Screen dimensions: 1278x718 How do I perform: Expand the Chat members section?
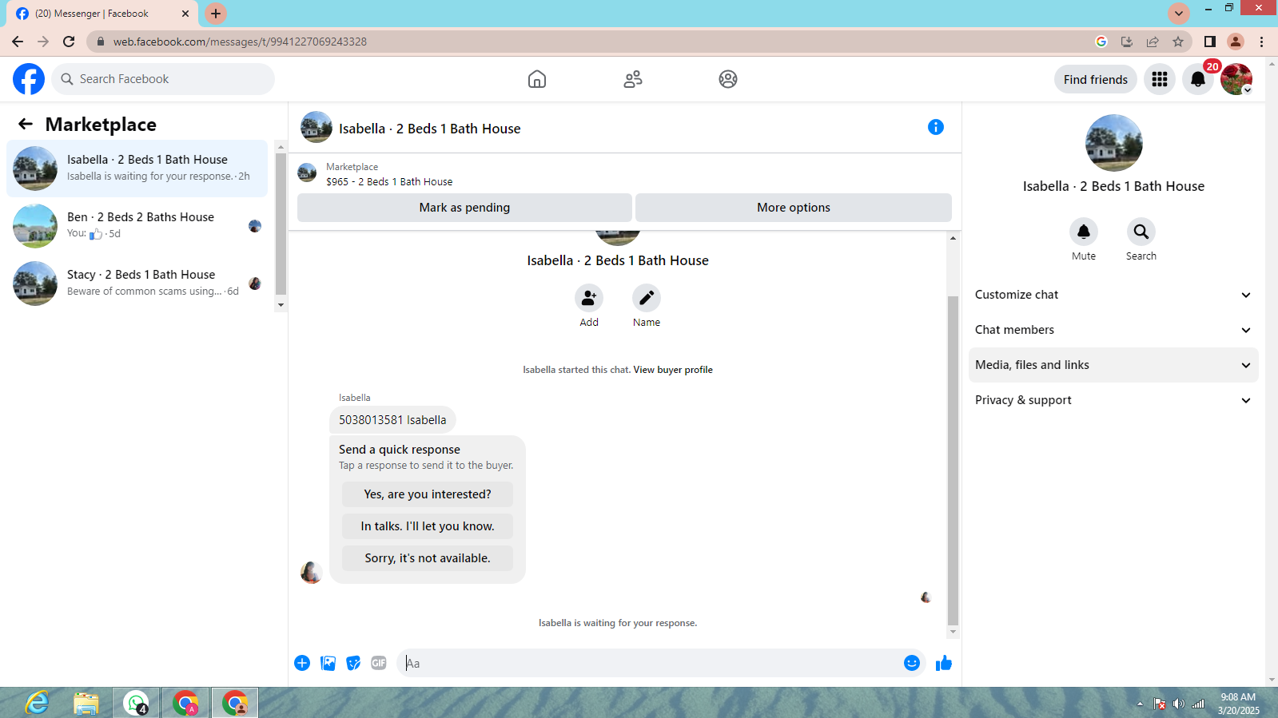(1113, 330)
